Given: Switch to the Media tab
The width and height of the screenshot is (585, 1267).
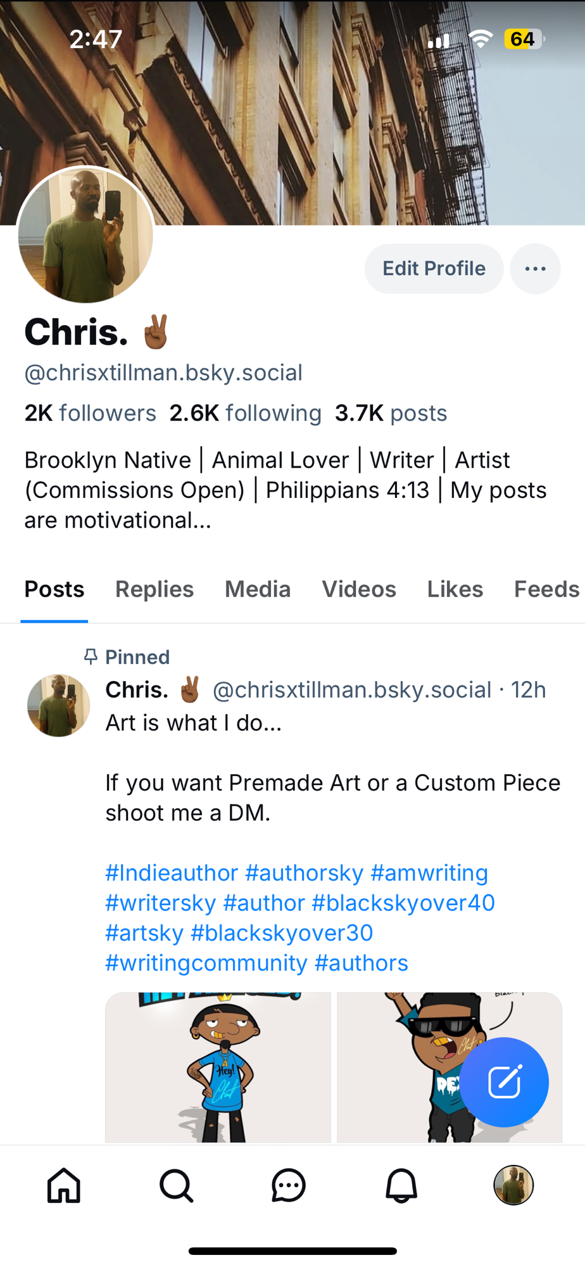Looking at the screenshot, I should click(x=258, y=589).
